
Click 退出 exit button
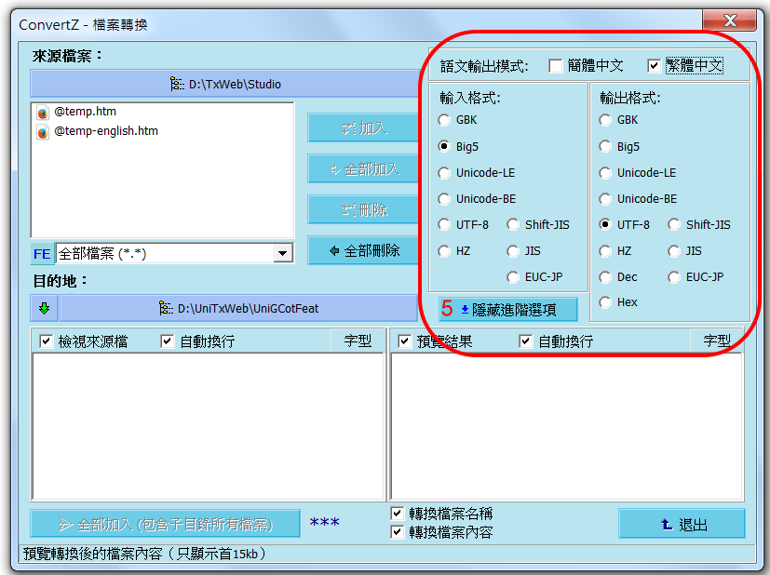(682, 524)
